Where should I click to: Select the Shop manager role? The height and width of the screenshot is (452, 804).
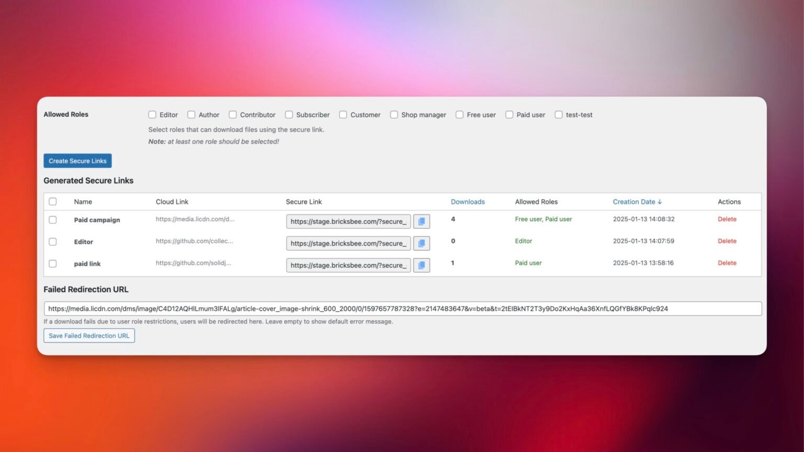[x=394, y=115]
